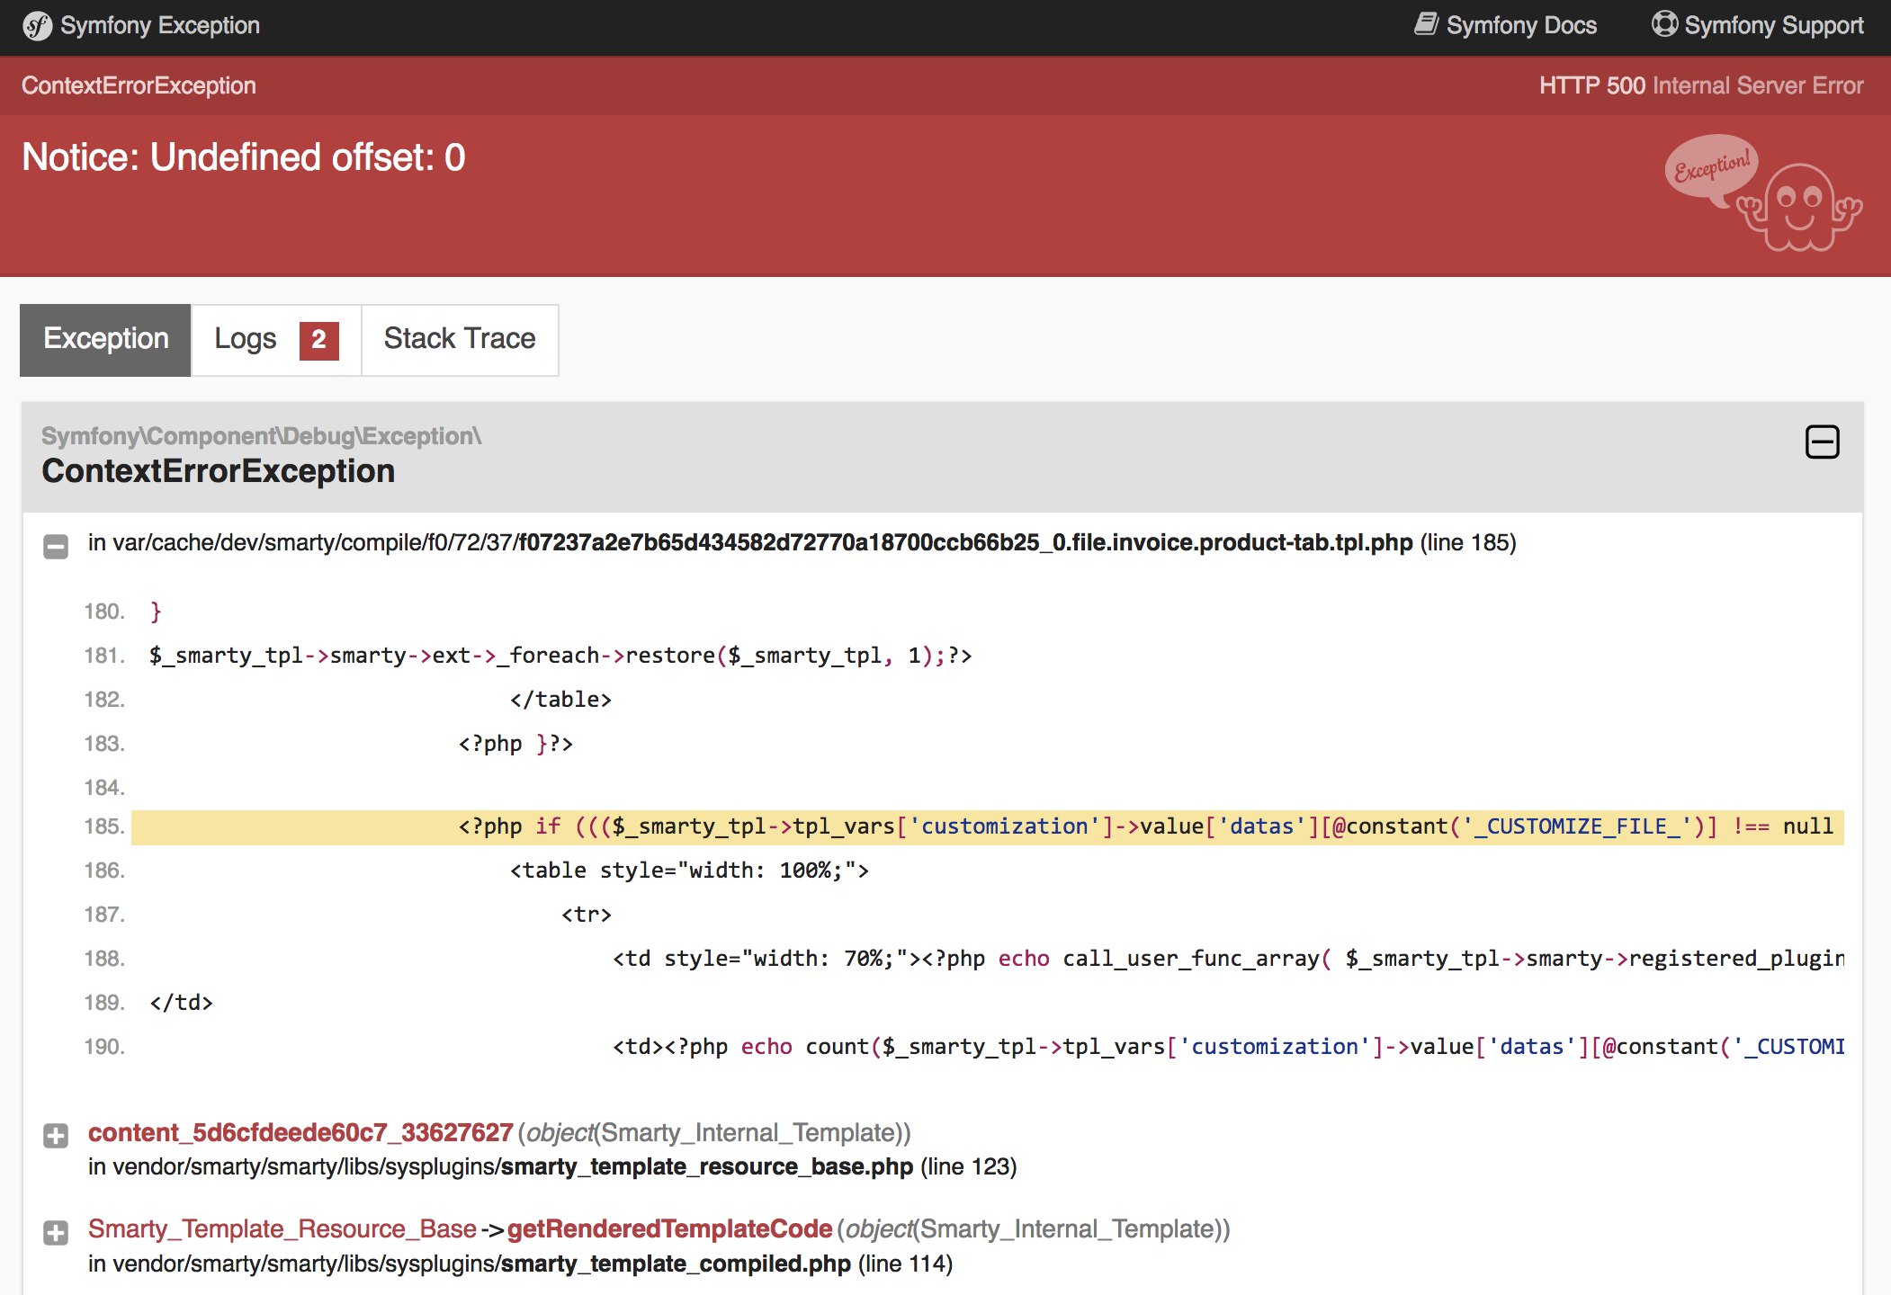Click the Symfony Support lifebuoy icon
This screenshot has width=1891, height=1295.
1664,24
